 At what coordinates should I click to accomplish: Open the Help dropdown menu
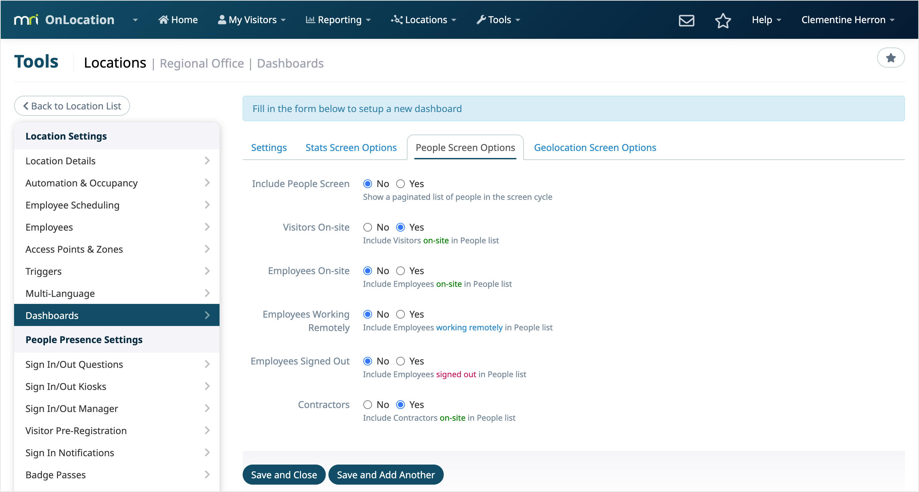[x=766, y=20]
